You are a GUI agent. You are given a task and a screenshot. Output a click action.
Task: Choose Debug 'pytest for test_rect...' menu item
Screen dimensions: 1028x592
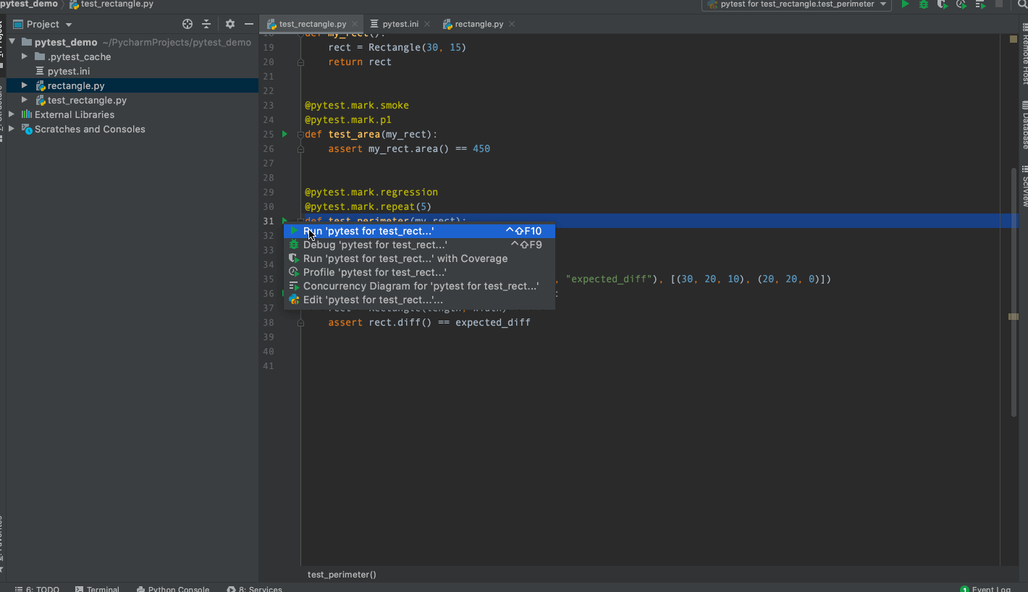tap(419, 245)
